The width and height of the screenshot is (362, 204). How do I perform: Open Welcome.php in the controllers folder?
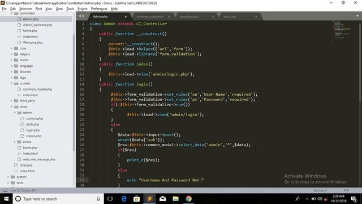(33, 42)
